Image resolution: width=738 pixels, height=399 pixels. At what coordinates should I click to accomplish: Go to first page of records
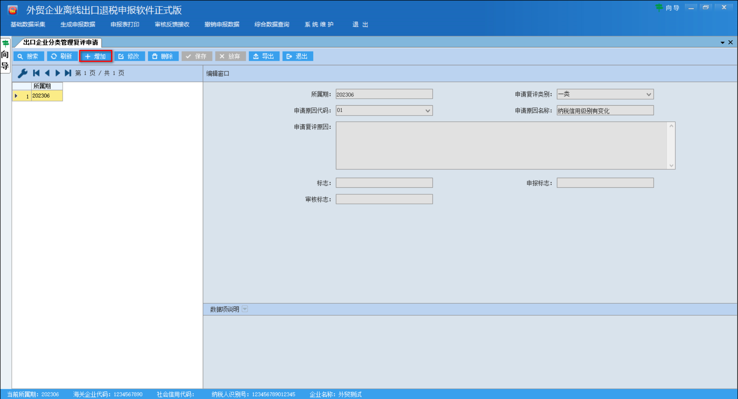click(x=37, y=73)
